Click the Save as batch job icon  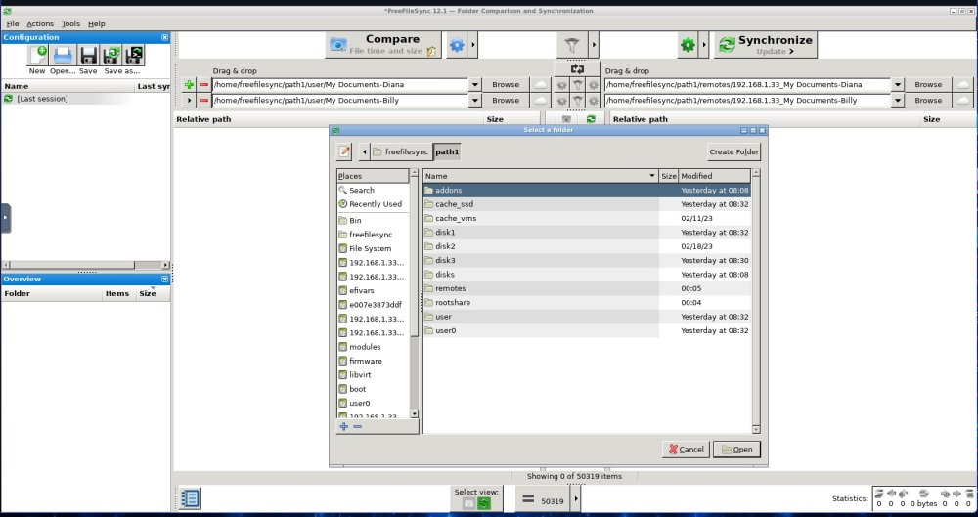pyautogui.click(x=134, y=55)
